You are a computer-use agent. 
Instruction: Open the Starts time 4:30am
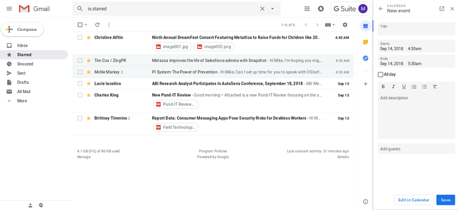point(414,48)
